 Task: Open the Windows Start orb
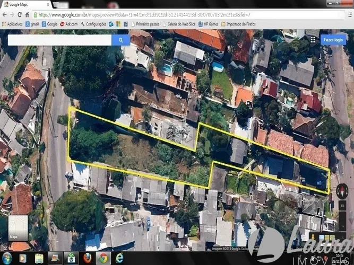coord(7,259)
